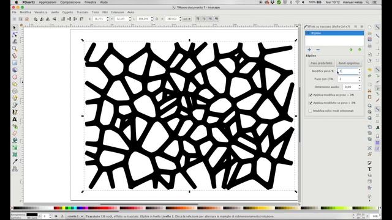The image size is (392, 220).
Task: Select the Dropper color picker tool
Action: click(15, 161)
